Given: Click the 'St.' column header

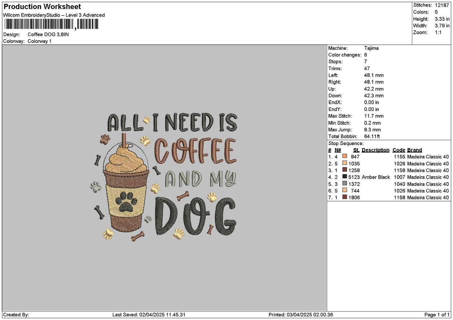Looking at the screenshot, I should [x=356, y=150].
